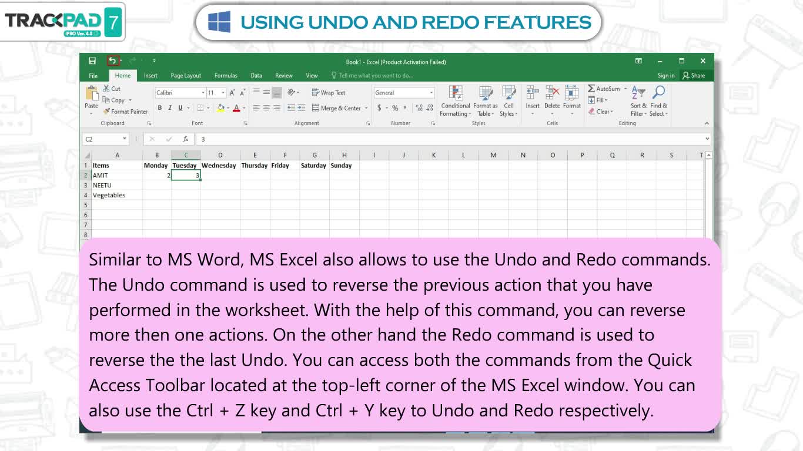This screenshot has width=803, height=451.
Task: Toggle Bold formatting
Action: coord(159,108)
